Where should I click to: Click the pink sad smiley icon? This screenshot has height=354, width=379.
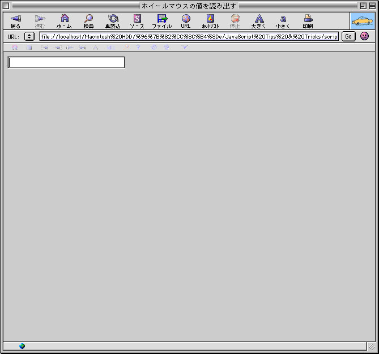(364, 36)
